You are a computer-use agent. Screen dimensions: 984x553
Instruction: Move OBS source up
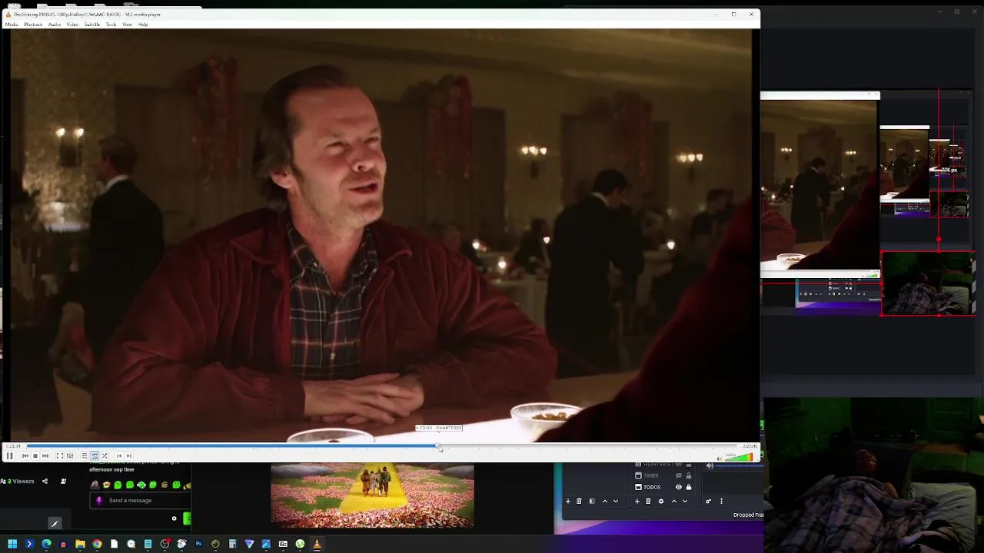point(674,501)
